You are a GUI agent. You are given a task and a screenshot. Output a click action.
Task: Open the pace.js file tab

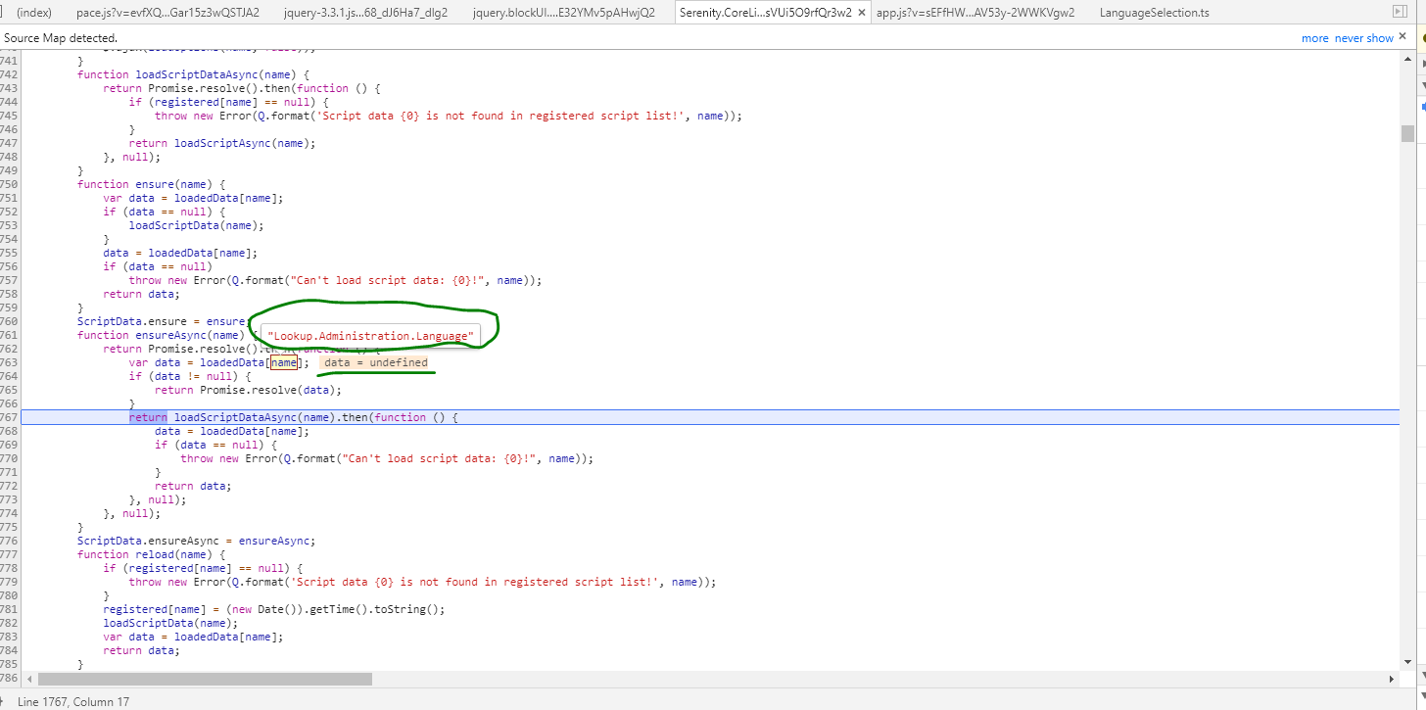coord(167,13)
